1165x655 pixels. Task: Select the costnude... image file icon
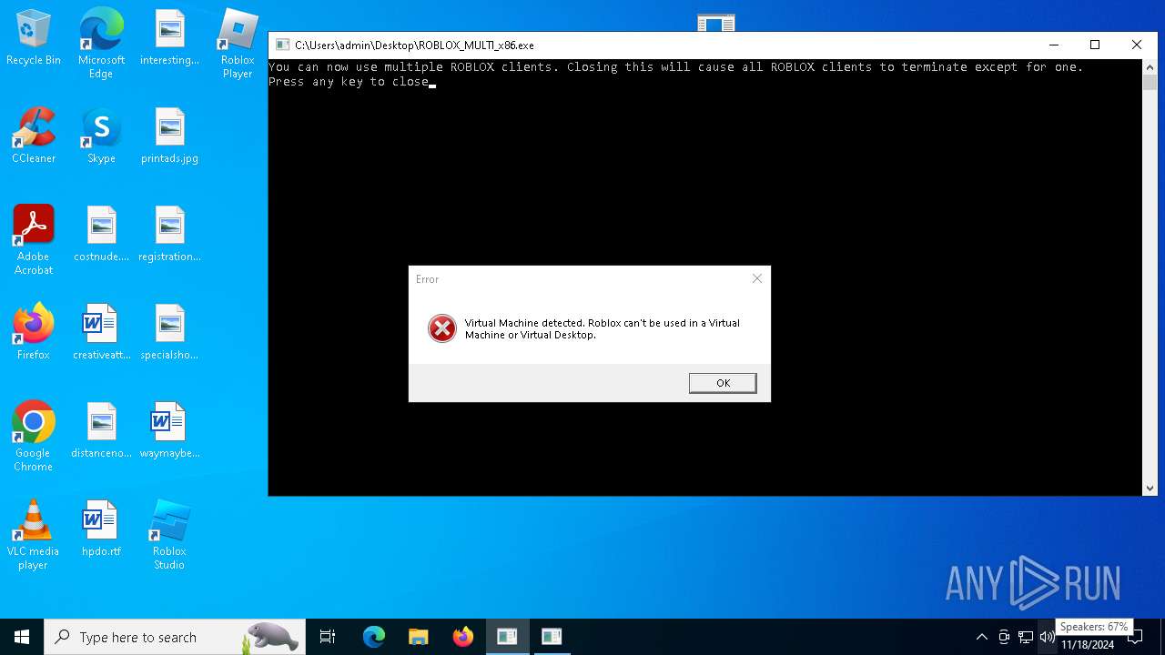pyautogui.click(x=101, y=235)
